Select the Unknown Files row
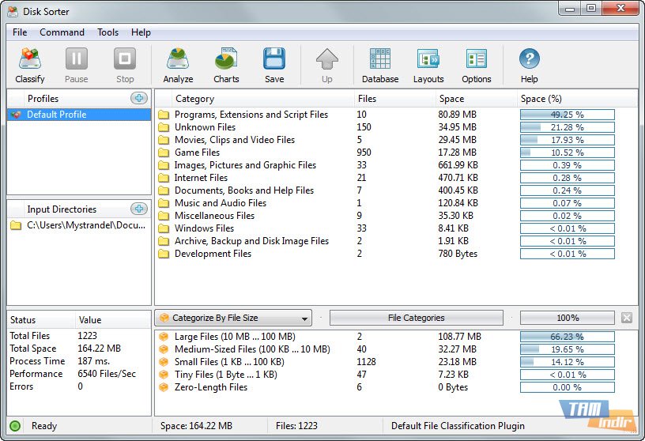The image size is (645, 441). [397, 127]
